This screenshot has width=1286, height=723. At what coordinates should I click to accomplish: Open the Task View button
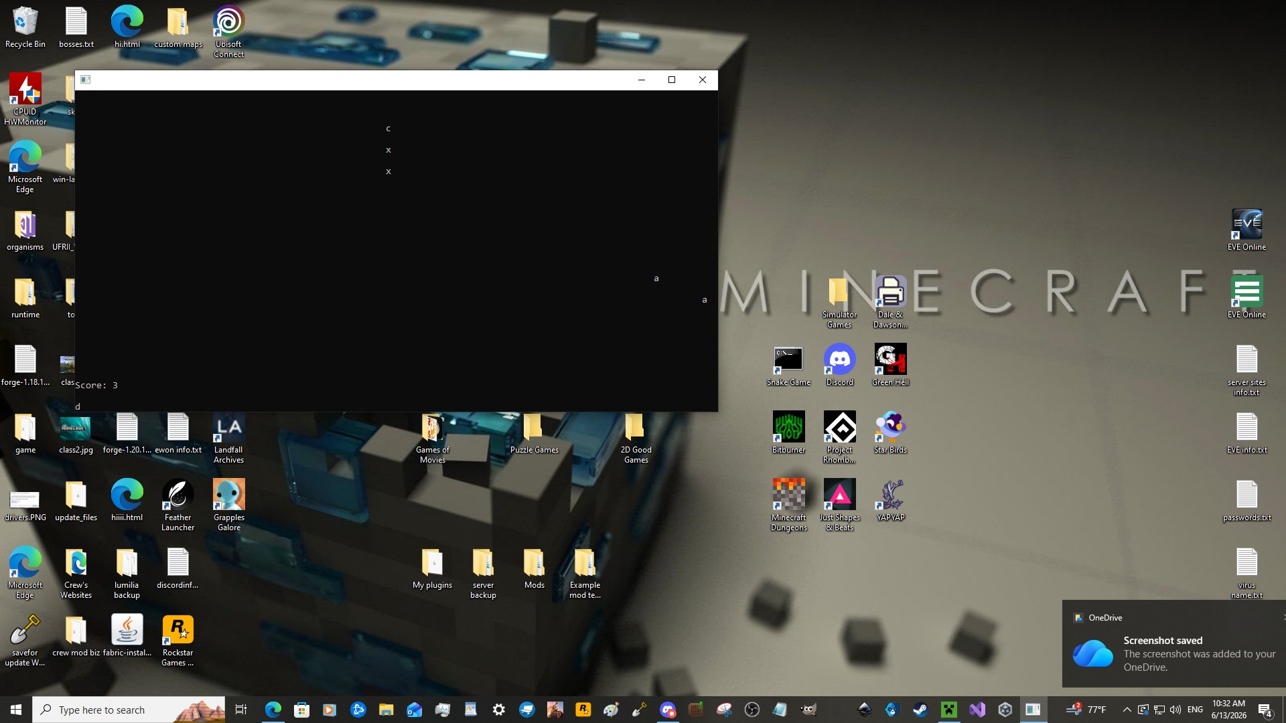(241, 710)
